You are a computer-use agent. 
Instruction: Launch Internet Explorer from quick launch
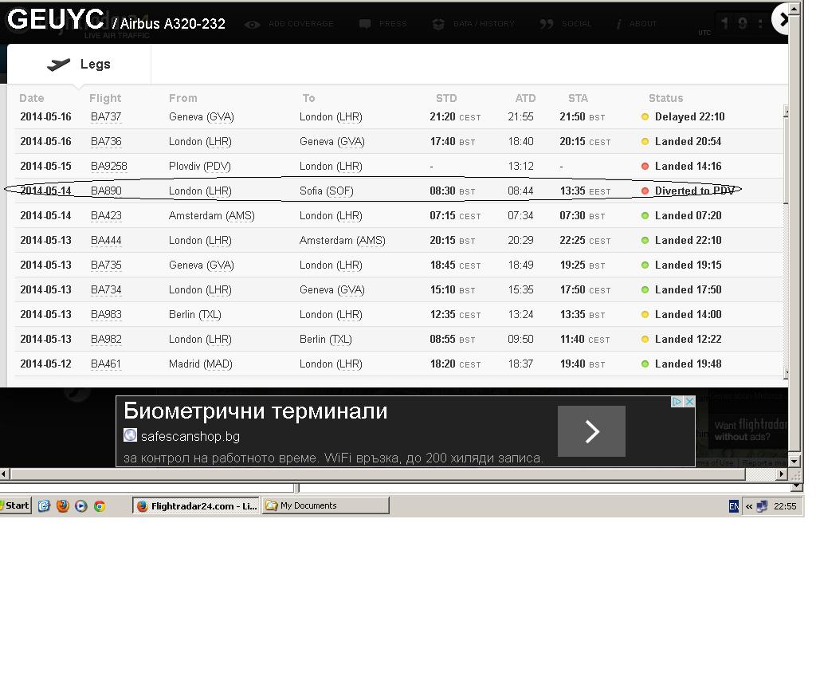44,505
